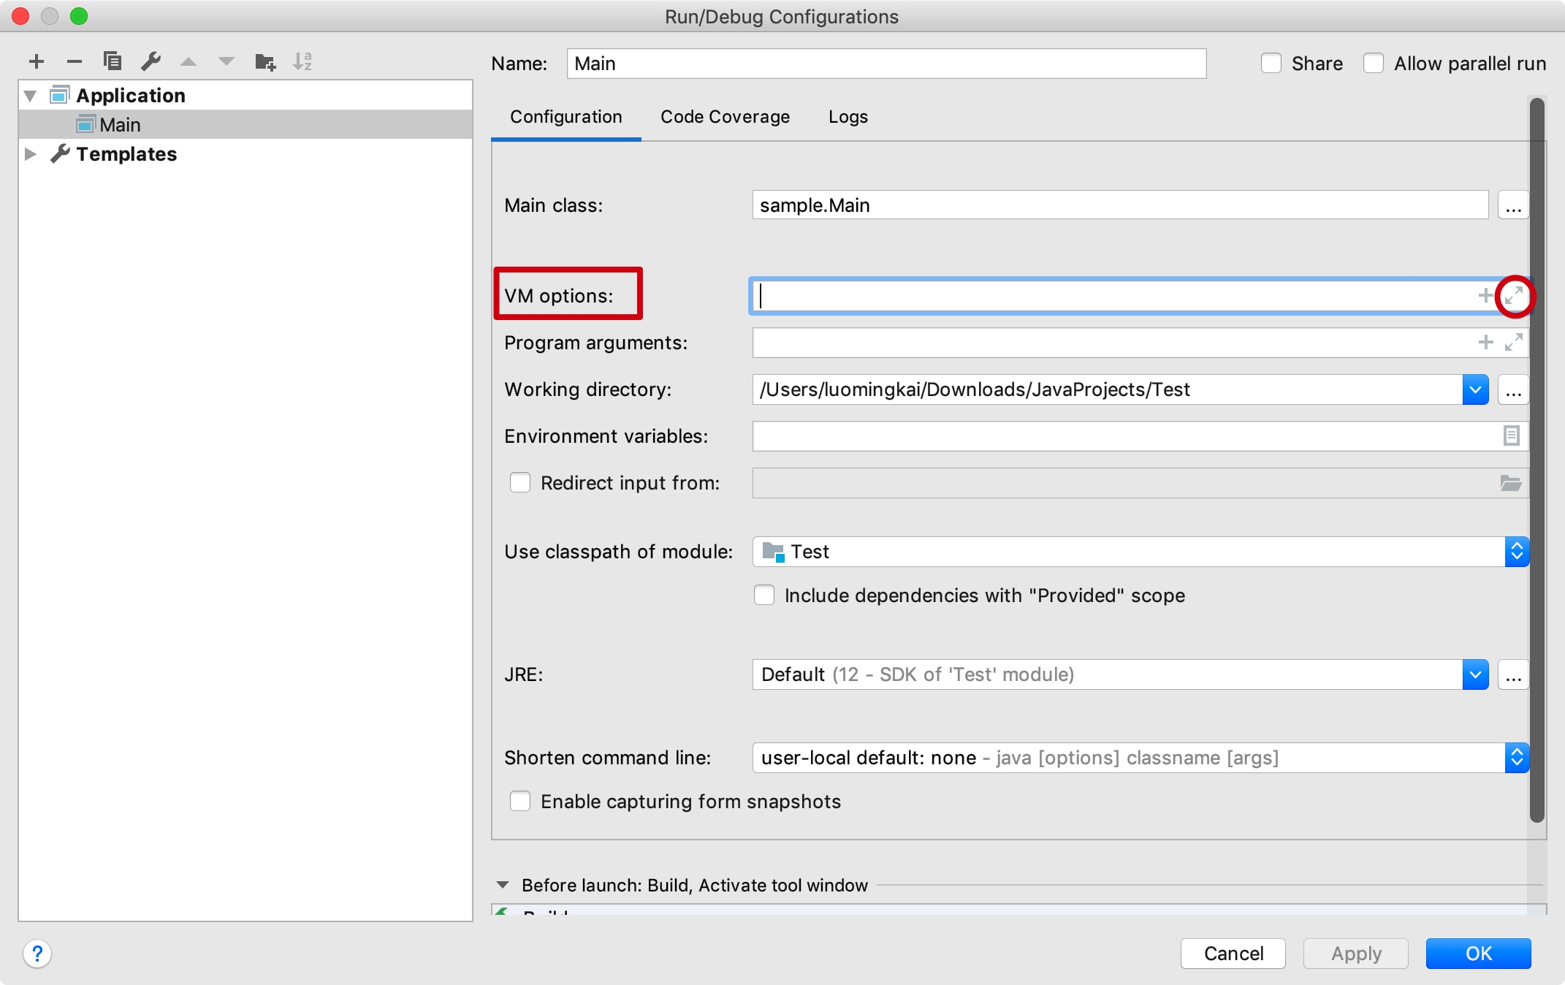Image resolution: width=1565 pixels, height=985 pixels.
Task: Open the JRE dropdown
Action: 1475,674
